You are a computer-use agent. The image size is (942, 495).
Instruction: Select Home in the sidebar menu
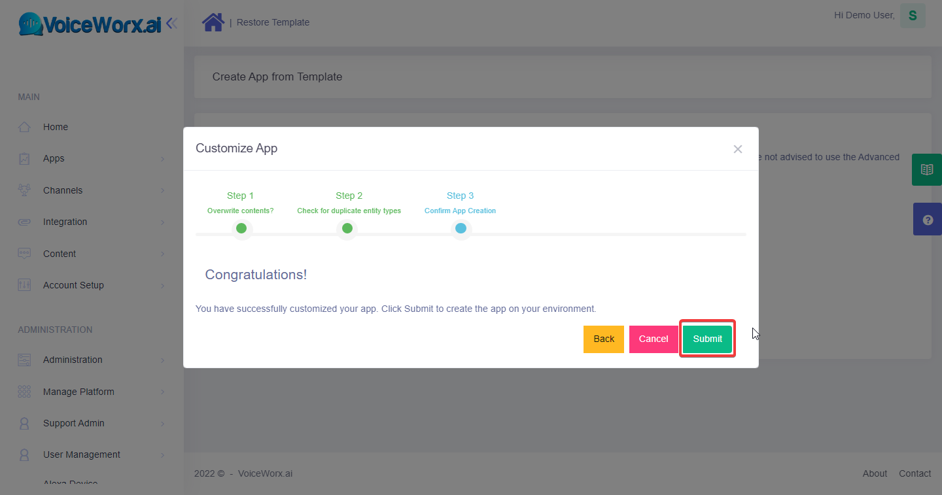point(56,127)
